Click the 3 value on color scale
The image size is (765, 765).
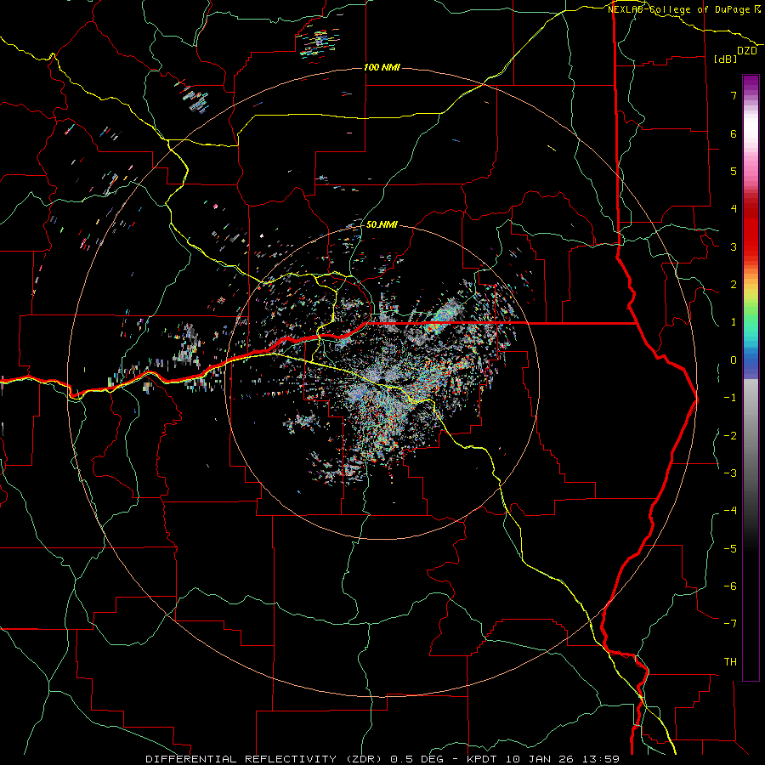pyautogui.click(x=734, y=246)
